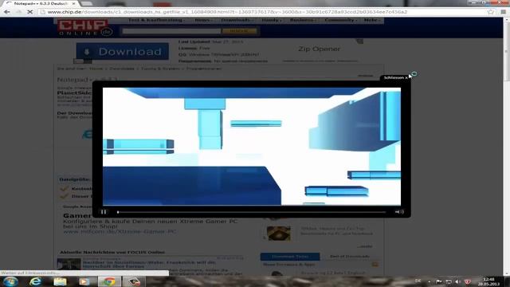The image size is (510, 287).
Task: Open the Action Center flag icon
Action: point(439,281)
